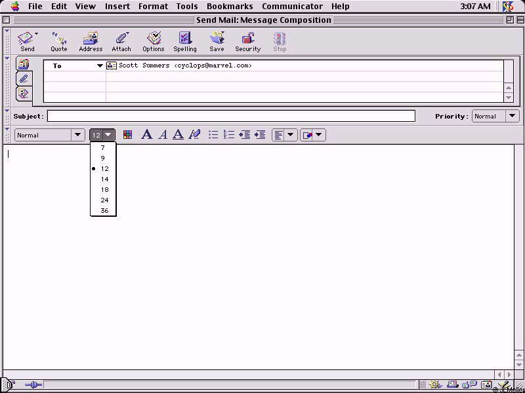Viewport: 525px width, 393px height.
Task: Open the Tools menu
Action: point(187,7)
